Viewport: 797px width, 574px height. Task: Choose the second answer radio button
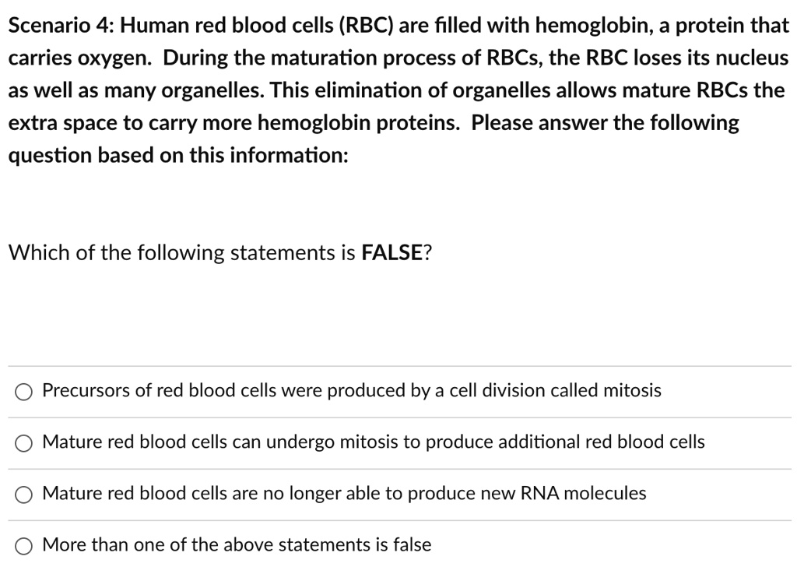pyautogui.click(x=23, y=443)
